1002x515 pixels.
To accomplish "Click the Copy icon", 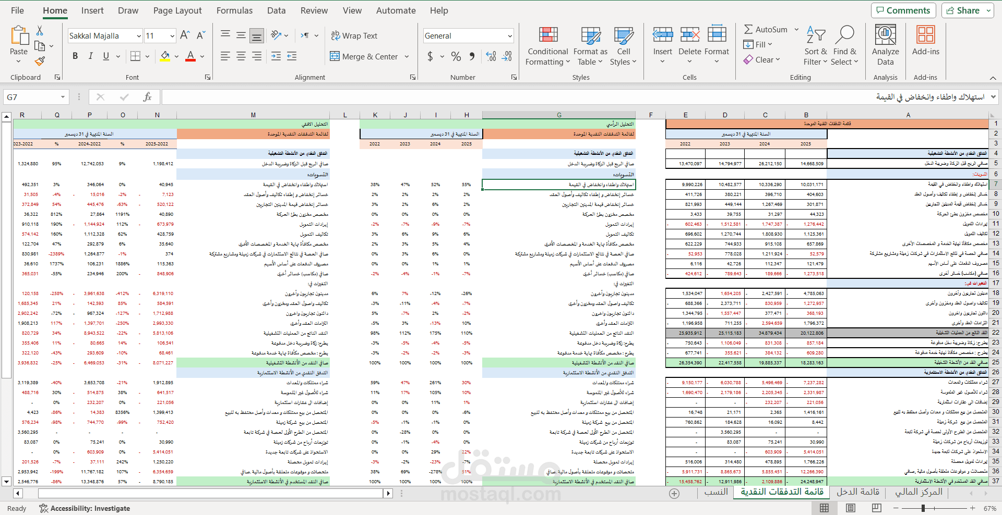I will (x=40, y=46).
